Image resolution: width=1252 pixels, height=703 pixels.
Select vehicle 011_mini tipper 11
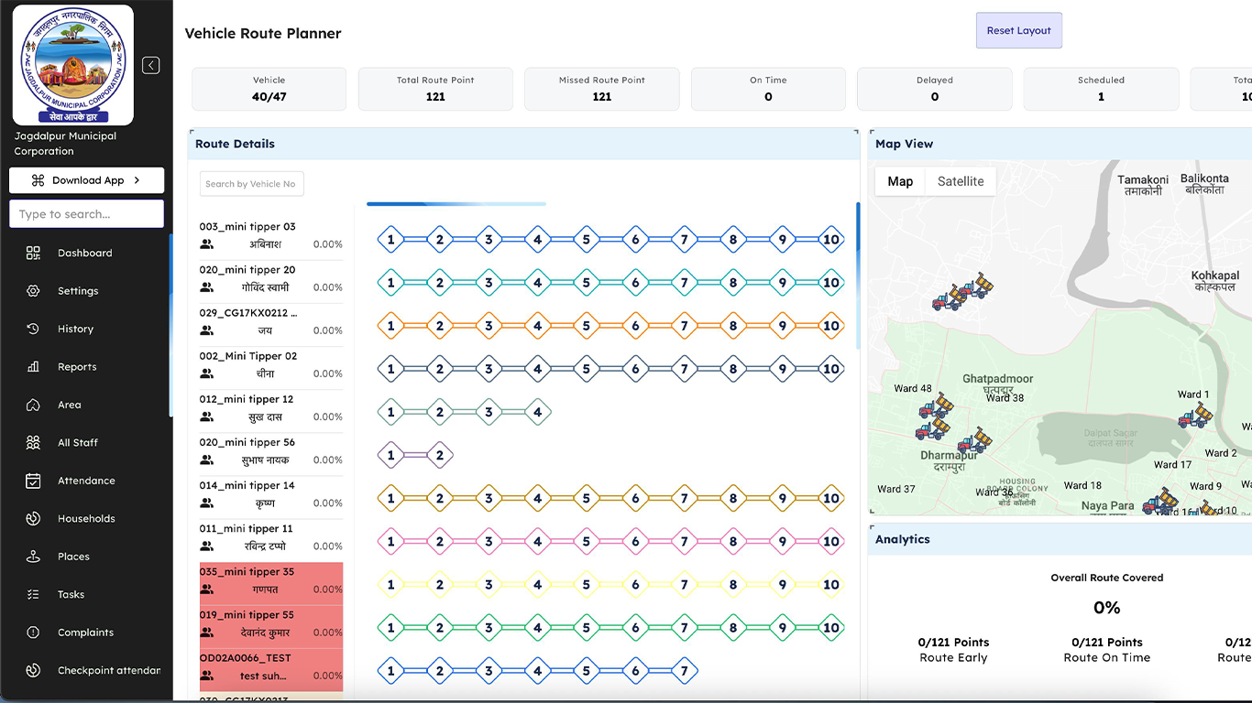(271, 537)
